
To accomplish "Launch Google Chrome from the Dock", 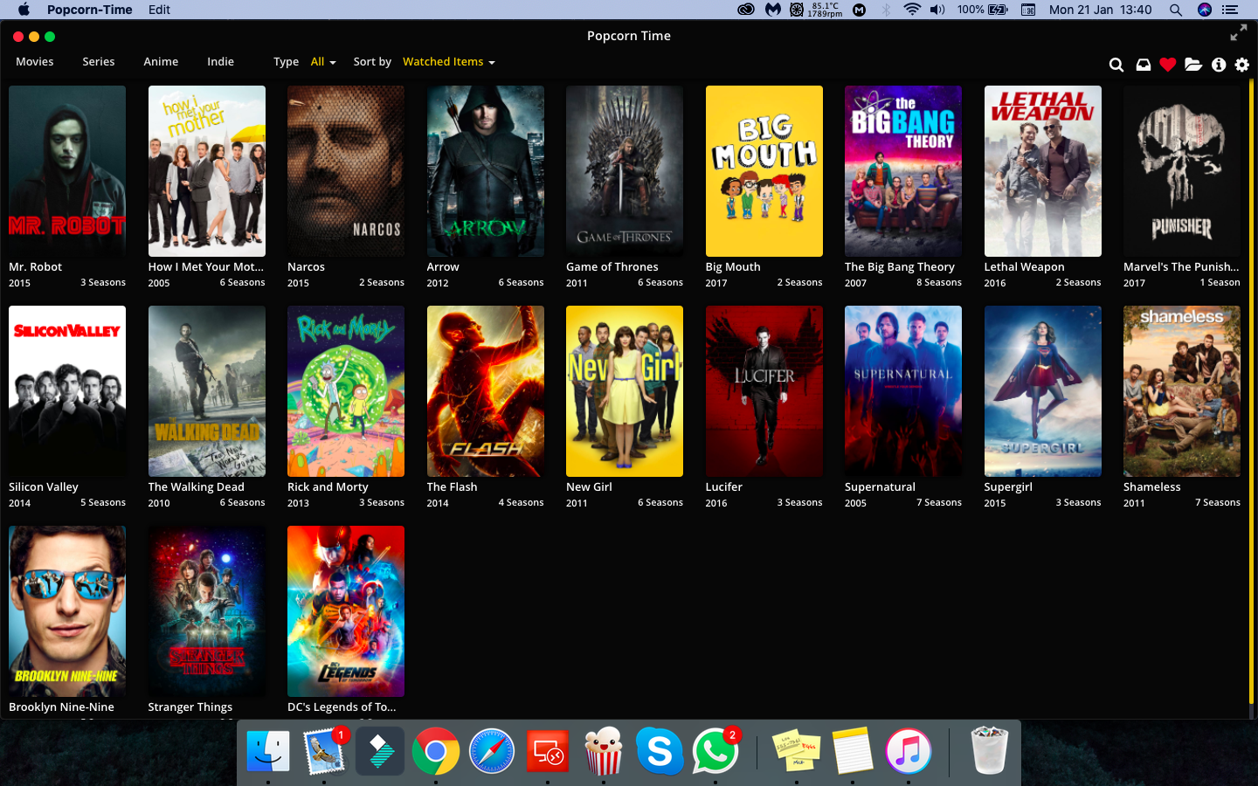I will pos(436,751).
